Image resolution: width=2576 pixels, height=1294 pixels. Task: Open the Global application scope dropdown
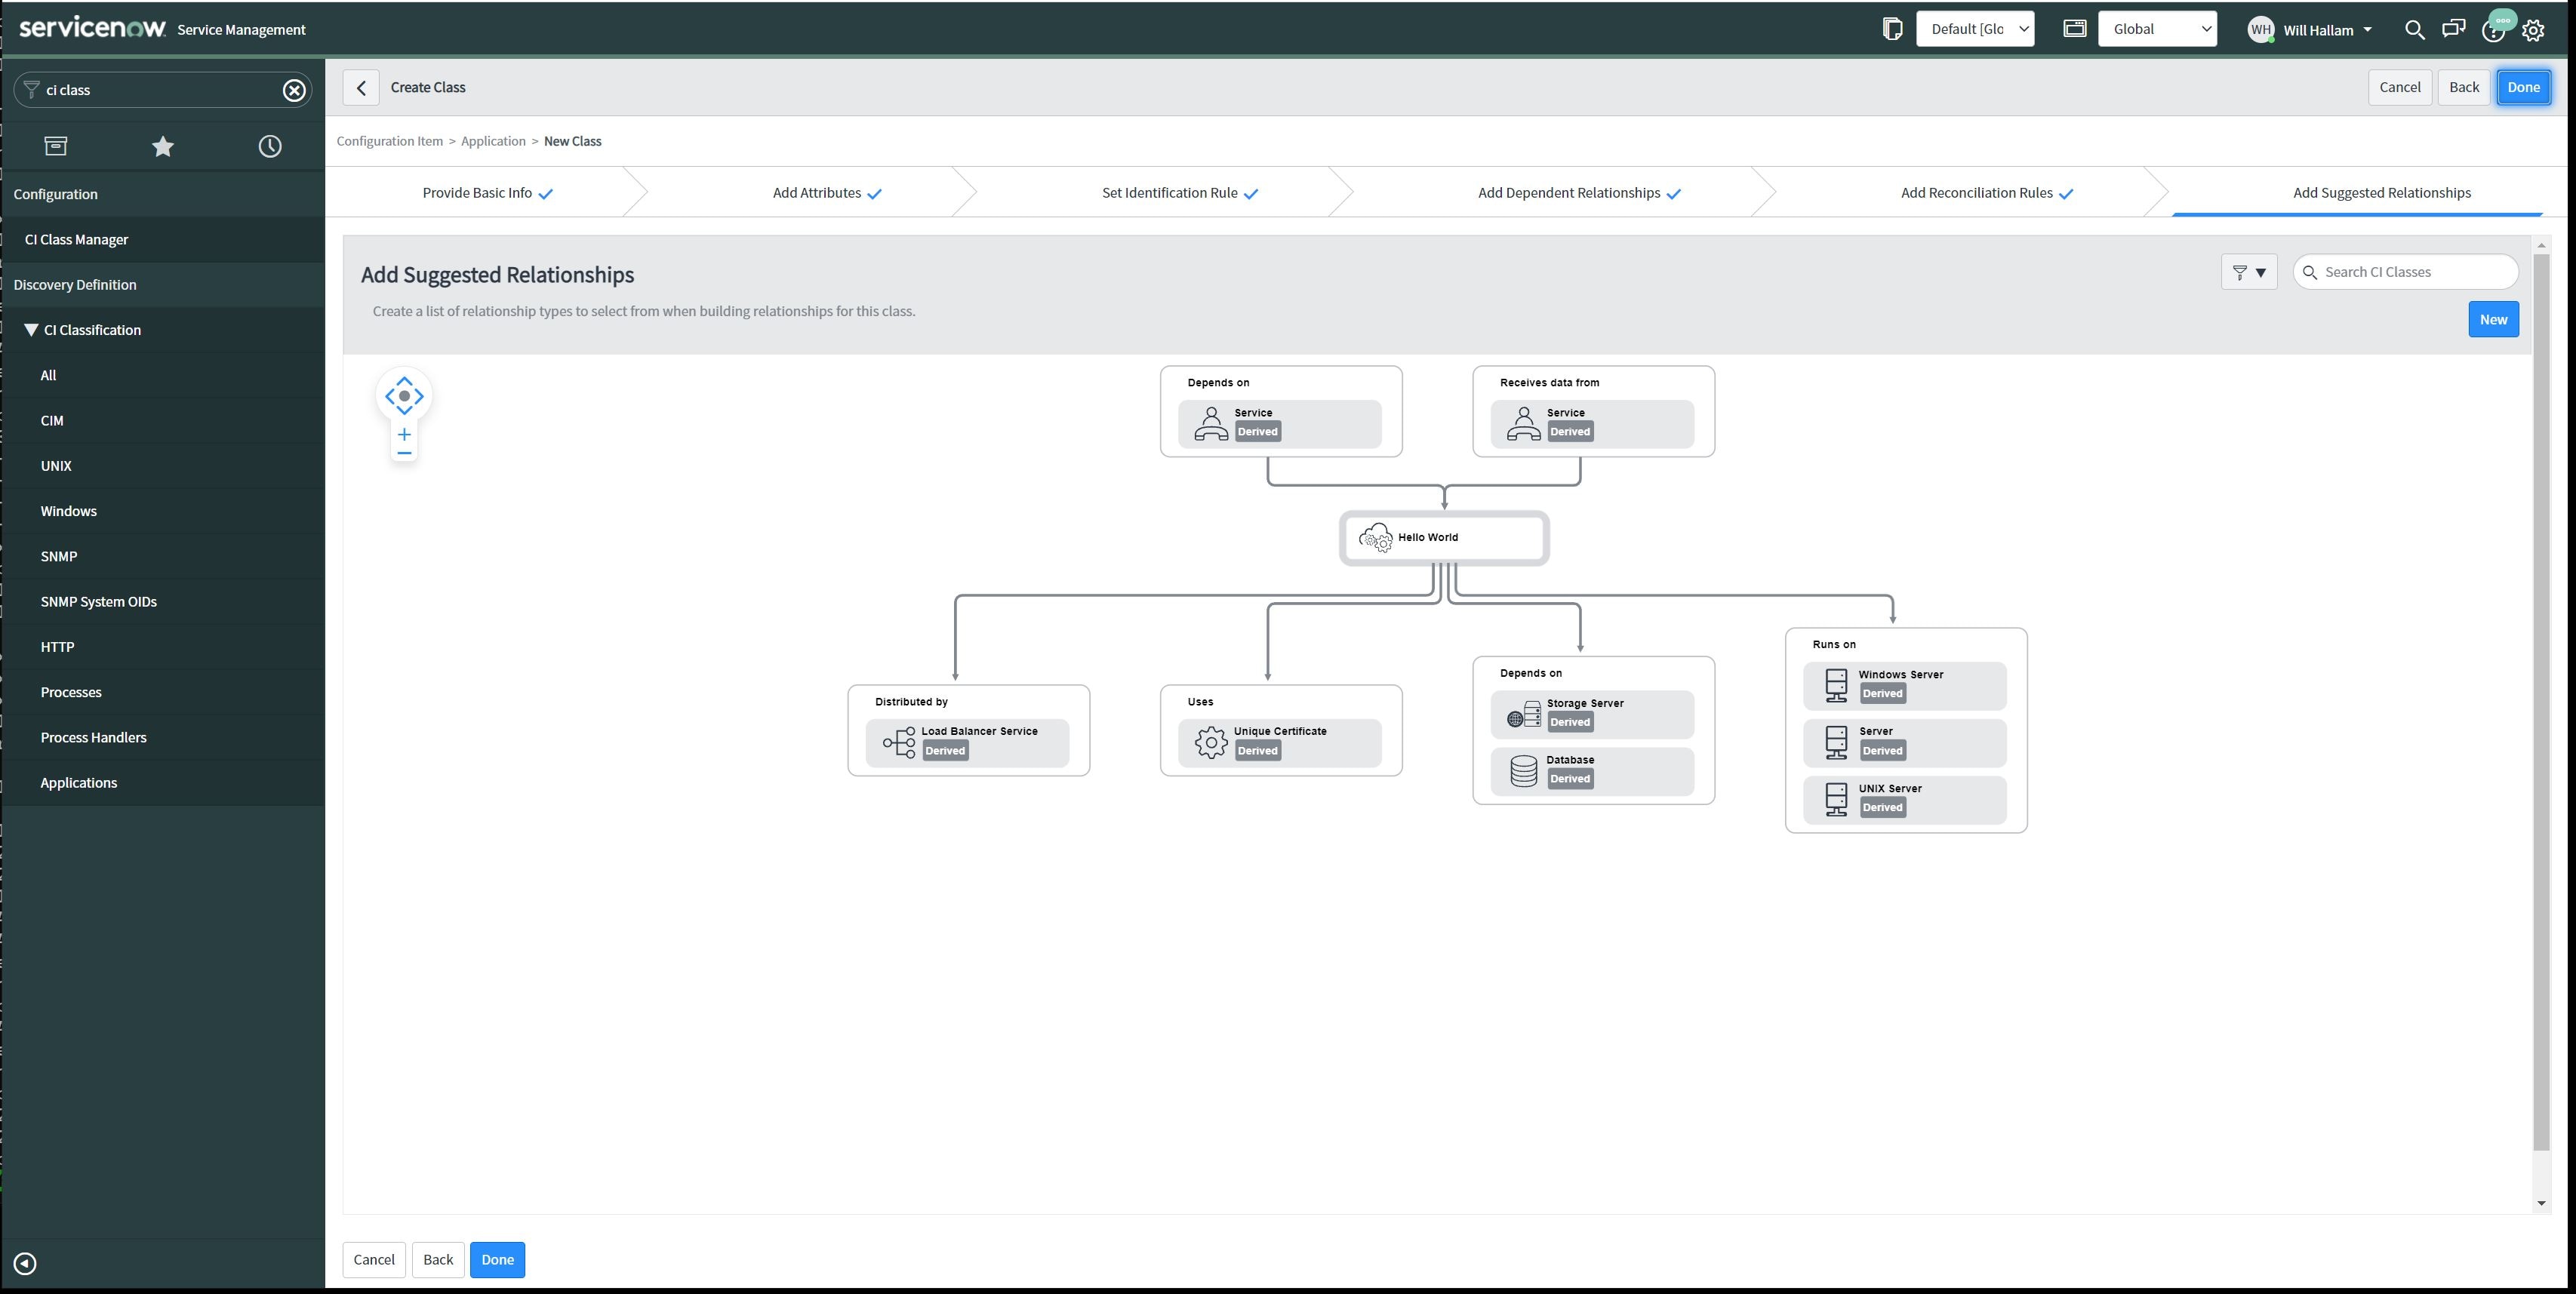point(2157,28)
